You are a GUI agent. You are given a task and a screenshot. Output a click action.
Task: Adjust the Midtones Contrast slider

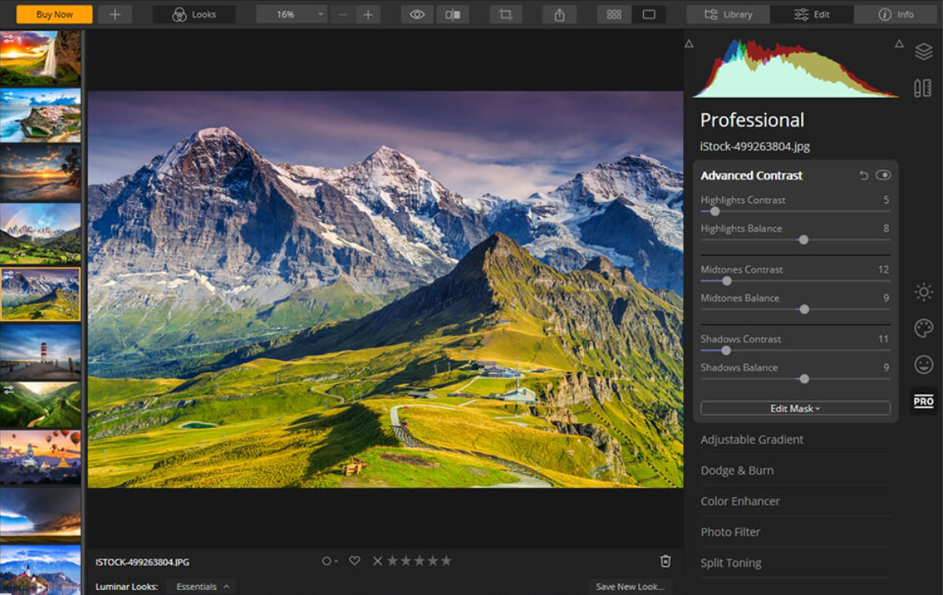click(727, 281)
